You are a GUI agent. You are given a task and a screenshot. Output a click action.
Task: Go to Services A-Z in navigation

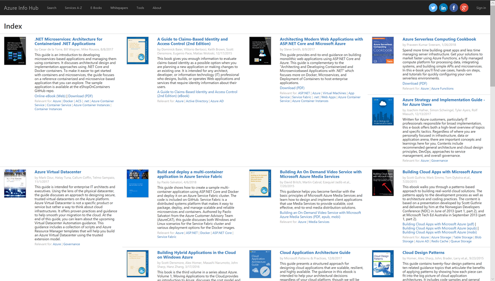click(73, 8)
